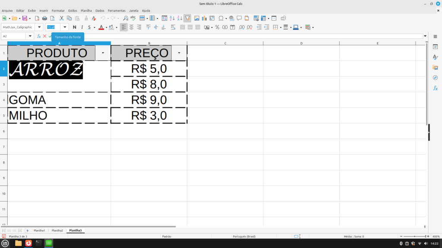The width and height of the screenshot is (442, 248).
Task: Toggle Bold formatting (N)
Action: tap(75, 27)
